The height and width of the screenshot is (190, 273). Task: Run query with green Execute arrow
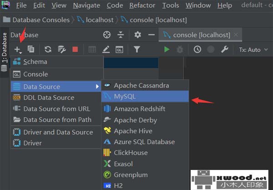(167, 50)
